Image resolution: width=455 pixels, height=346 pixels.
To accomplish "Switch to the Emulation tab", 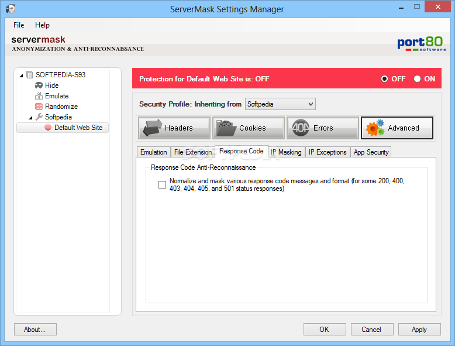I will tap(153, 152).
